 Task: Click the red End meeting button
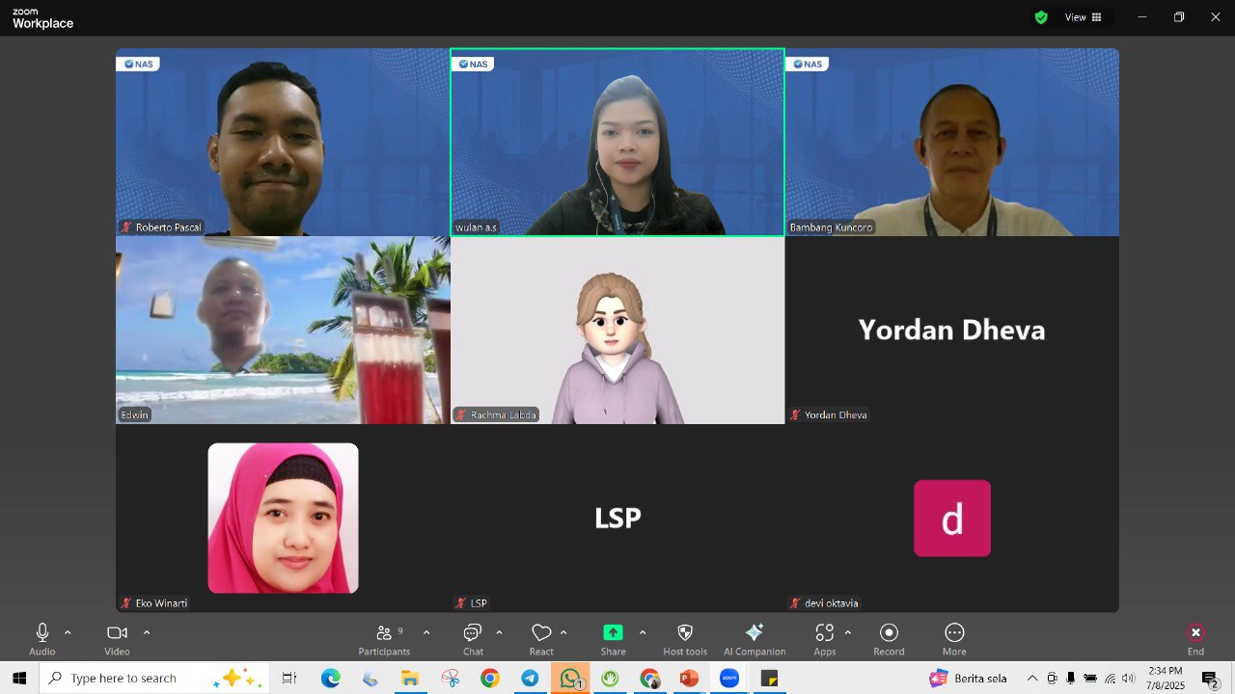click(1195, 639)
